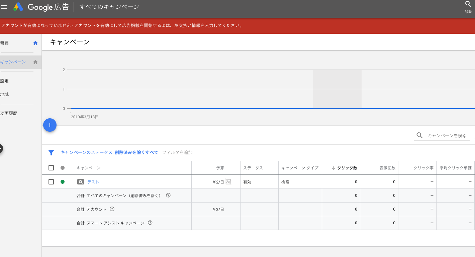Select all campaigns header checkbox
The height and width of the screenshot is (257, 475).
(51, 168)
